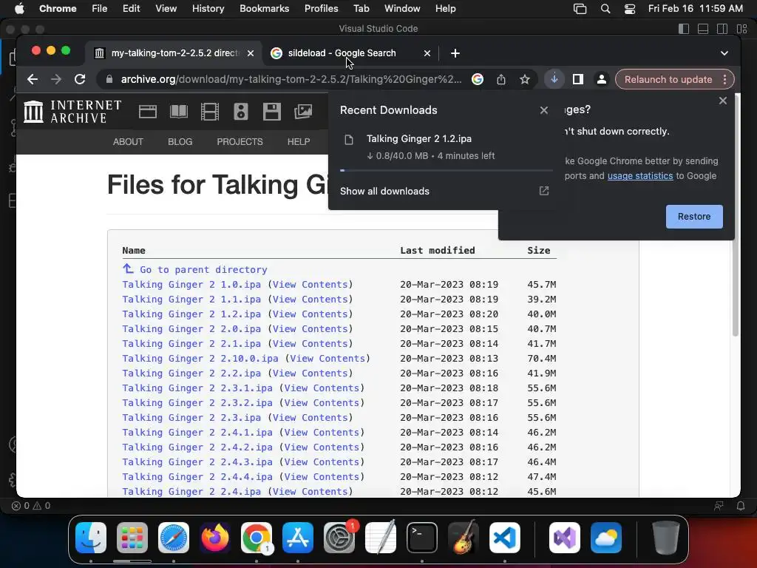The width and height of the screenshot is (757, 568).
Task: Open Spotlight search icon
Action: coord(605,9)
